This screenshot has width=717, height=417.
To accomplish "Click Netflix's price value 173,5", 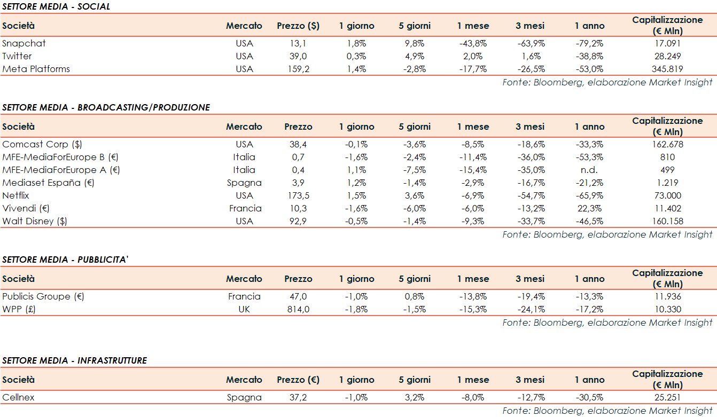I will [x=298, y=195].
